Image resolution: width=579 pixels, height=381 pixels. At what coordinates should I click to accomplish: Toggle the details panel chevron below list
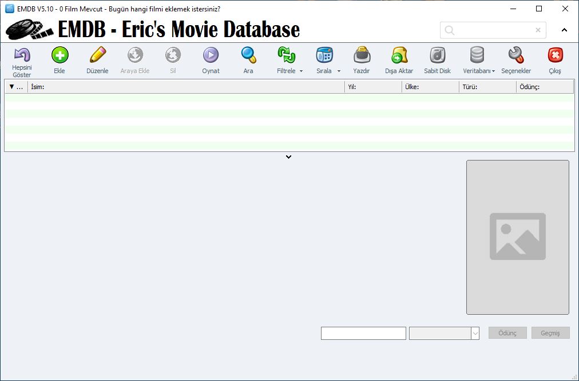289,157
